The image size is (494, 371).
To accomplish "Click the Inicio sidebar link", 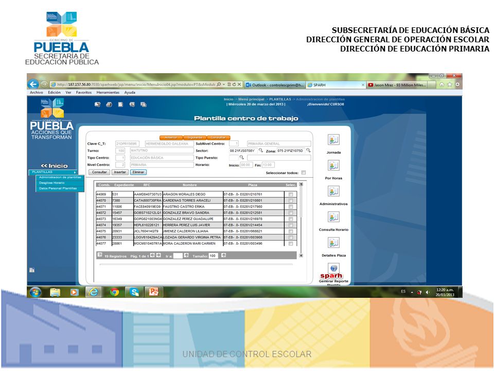I will [x=54, y=165].
